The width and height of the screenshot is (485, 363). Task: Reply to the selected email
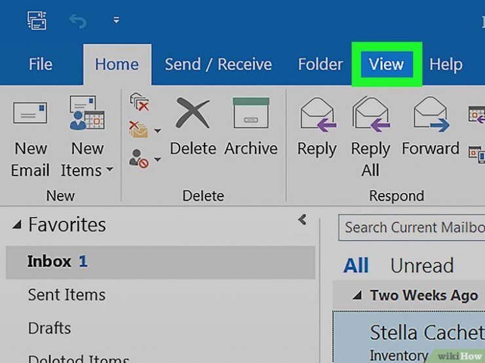(x=317, y=126)
